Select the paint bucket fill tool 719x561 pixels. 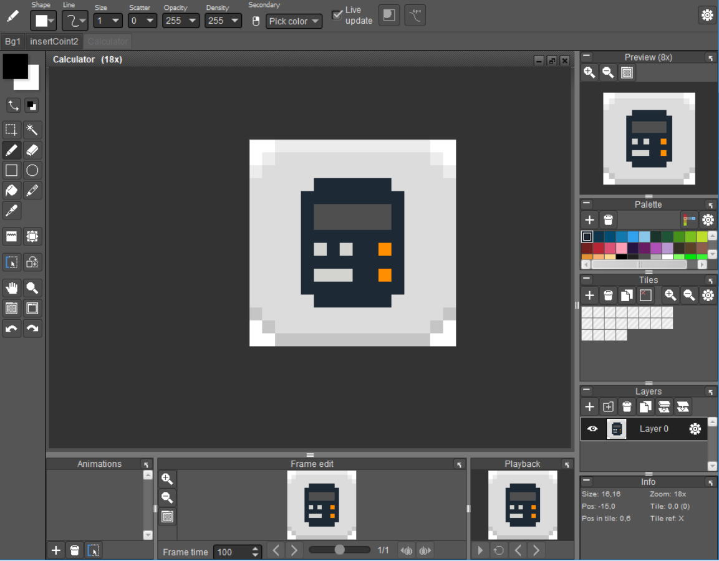pos(12,191)
